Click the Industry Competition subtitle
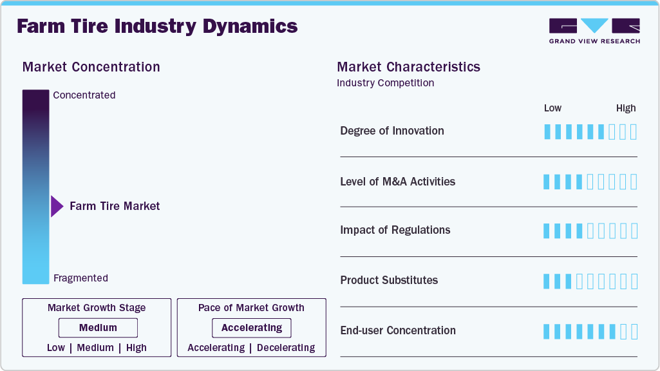The width and height of the screenshot is (660, 371). click(385, 83)
